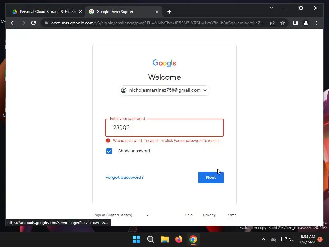Screen dimensions: 329x247
Task: Open volume control tray icon
Action: coord(291,239)
